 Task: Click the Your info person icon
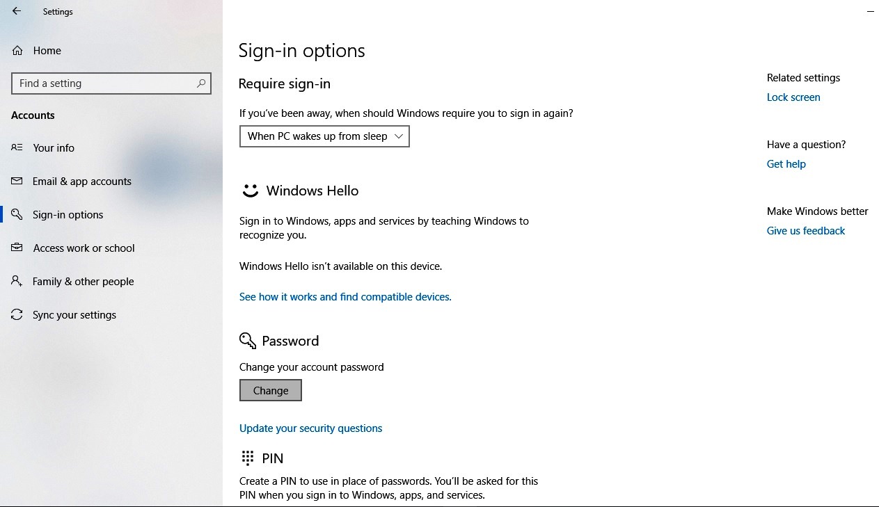pyautogui.click(x=17, y=148)
